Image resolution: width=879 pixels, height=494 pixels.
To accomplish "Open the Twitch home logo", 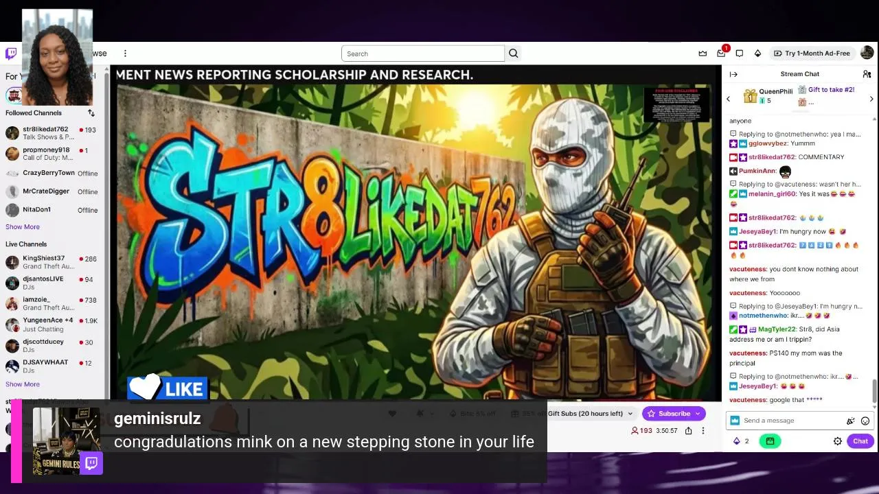I will tap(11, 54).
